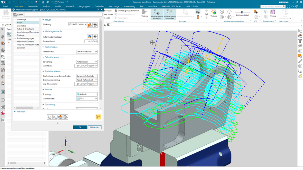Collapse the Aktionen section

[15, 112]
